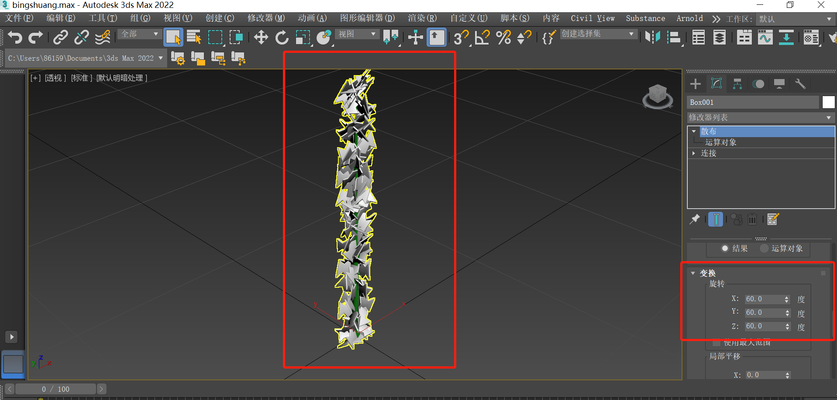Collapse the 变换 rollout
The image size is (837, 400).
tap(693, 273)
